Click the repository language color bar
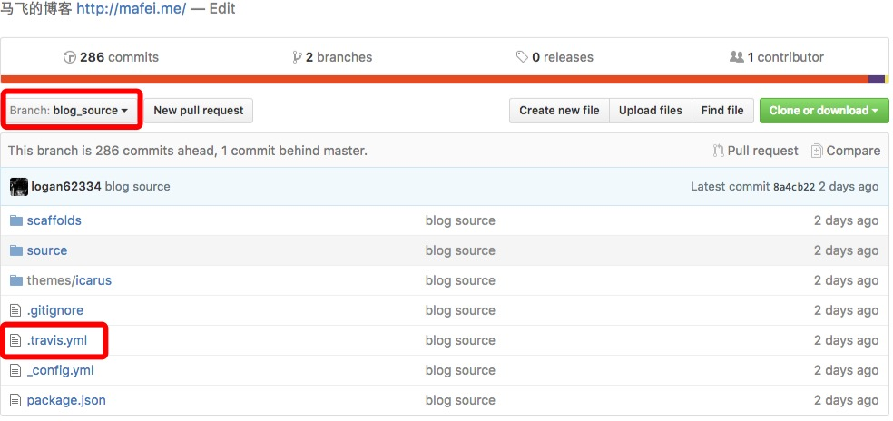893x421 pixels. [436, 79]
